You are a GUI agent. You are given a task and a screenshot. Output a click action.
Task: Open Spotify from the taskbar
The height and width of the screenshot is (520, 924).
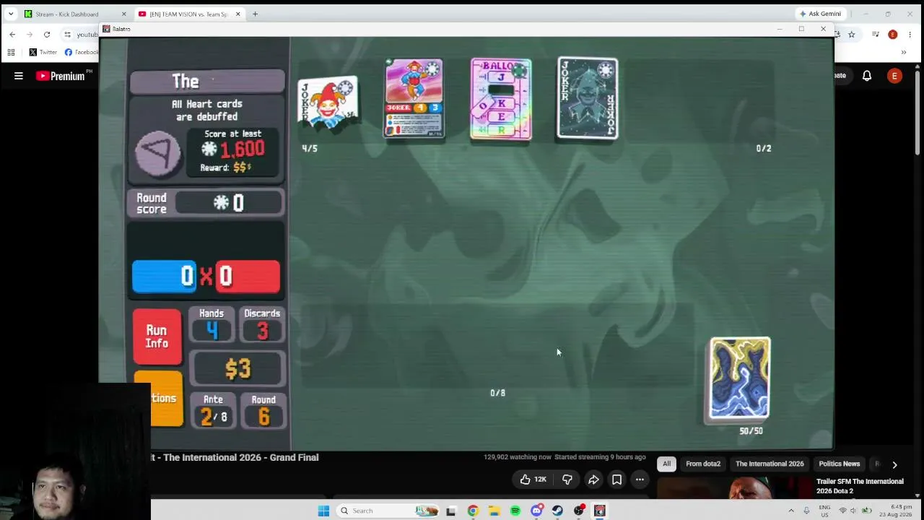pos(515,511)
